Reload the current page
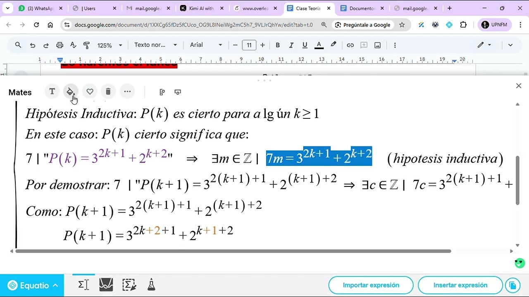Viewport: 529px width, 297px height. 36,25
